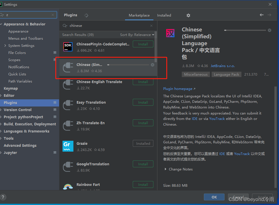Select the Notifications settings page
Viewport: 279px width, 205px height.
coord(19,67)
